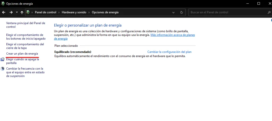Screen dimensions: 272x121
Task: Select Panel de control breadcrumb
Action: (46, 12)
